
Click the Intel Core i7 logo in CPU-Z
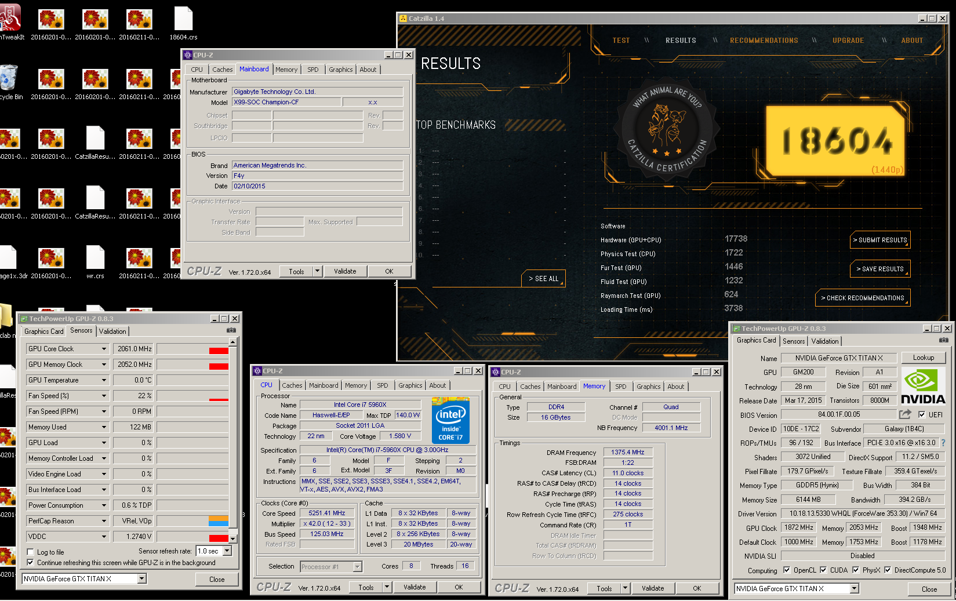[x=450, y=420]
